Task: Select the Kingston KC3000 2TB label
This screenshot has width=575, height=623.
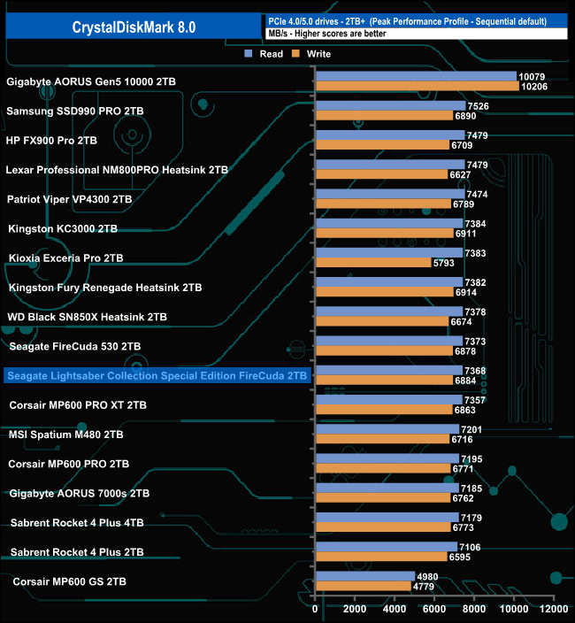Action: point(63,229)
